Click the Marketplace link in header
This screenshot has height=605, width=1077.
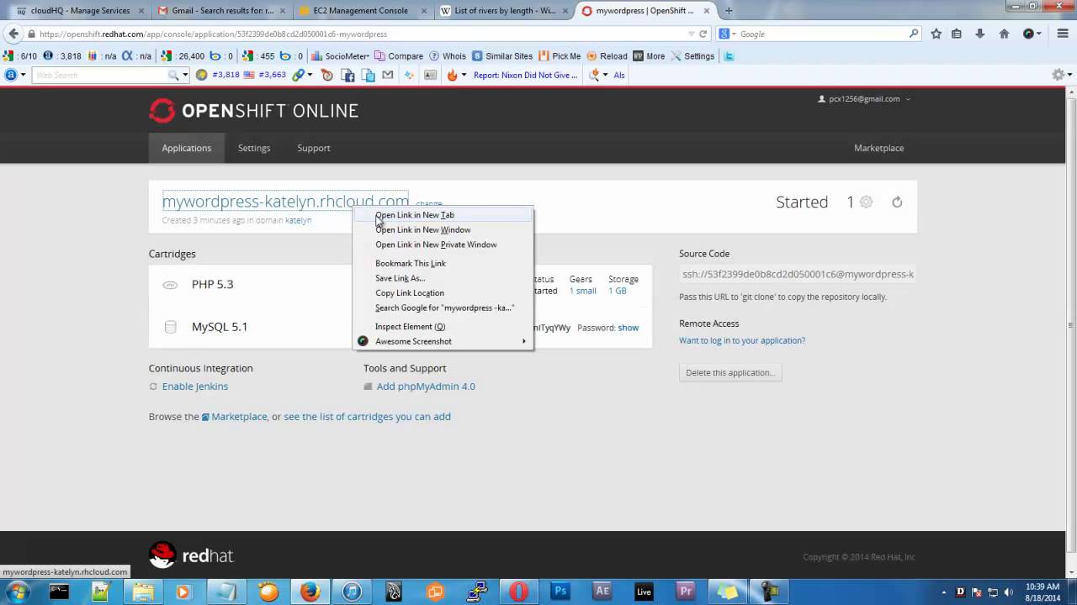coord(878,148)
